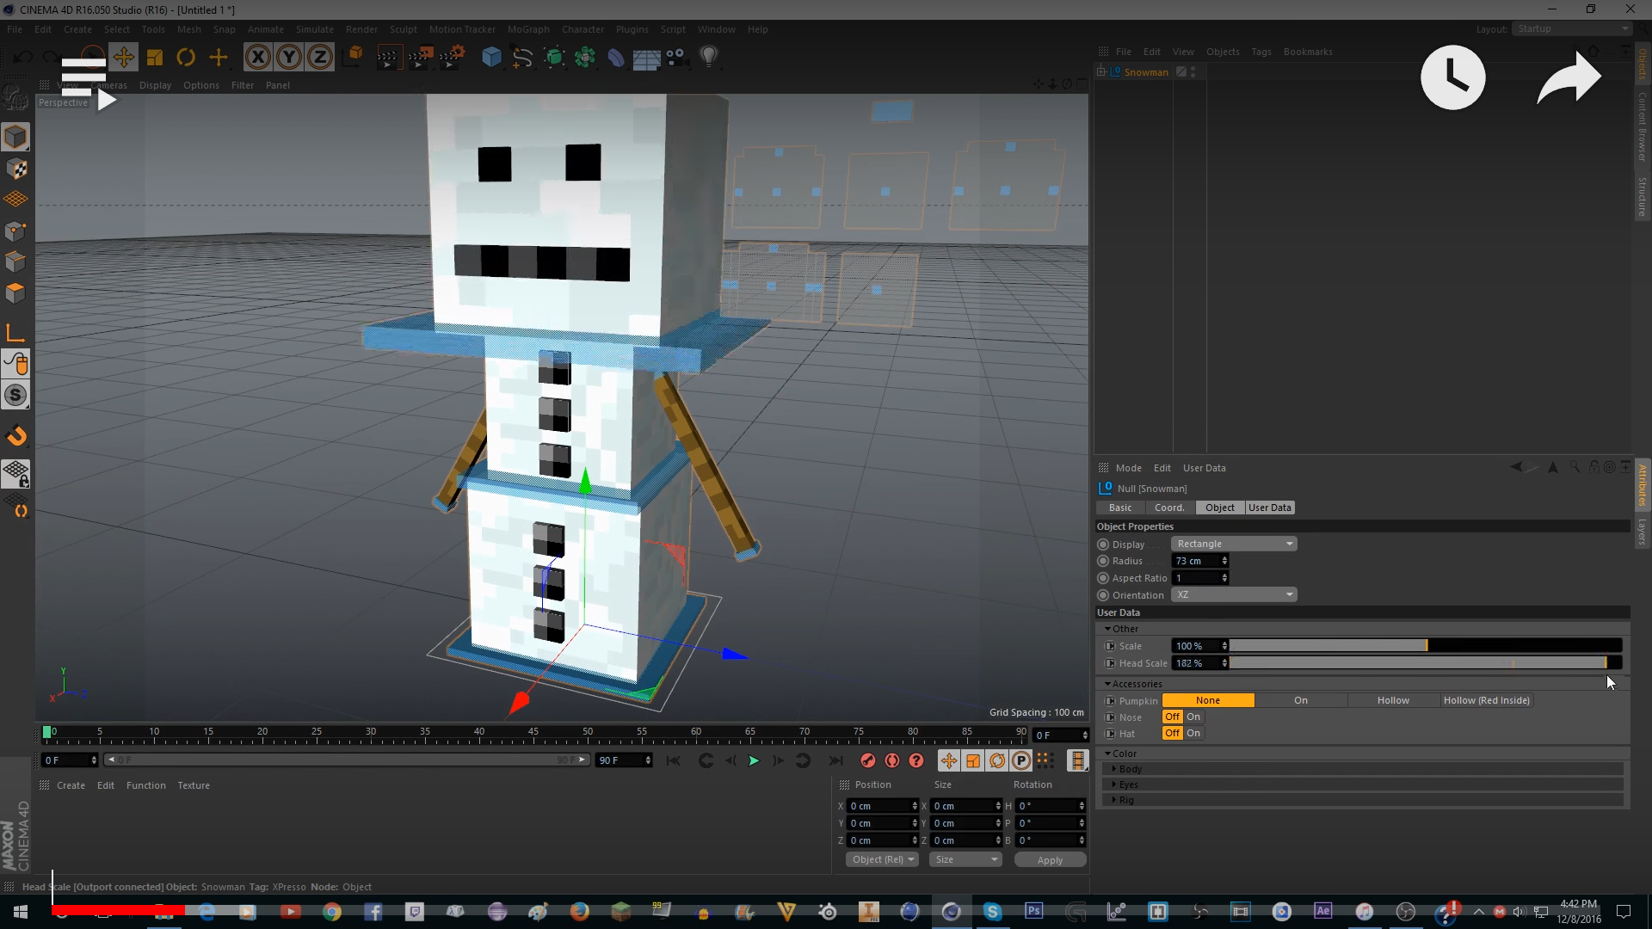The width and height of the screenshot is (1652, 929).
Task: Add a Camera object
Action: [x=677, y=58]
